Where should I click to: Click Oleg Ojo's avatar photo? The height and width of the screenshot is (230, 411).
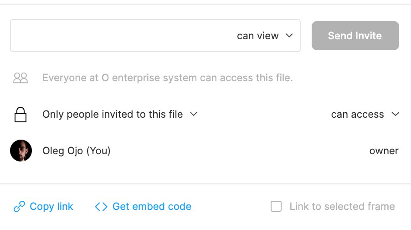21,151
